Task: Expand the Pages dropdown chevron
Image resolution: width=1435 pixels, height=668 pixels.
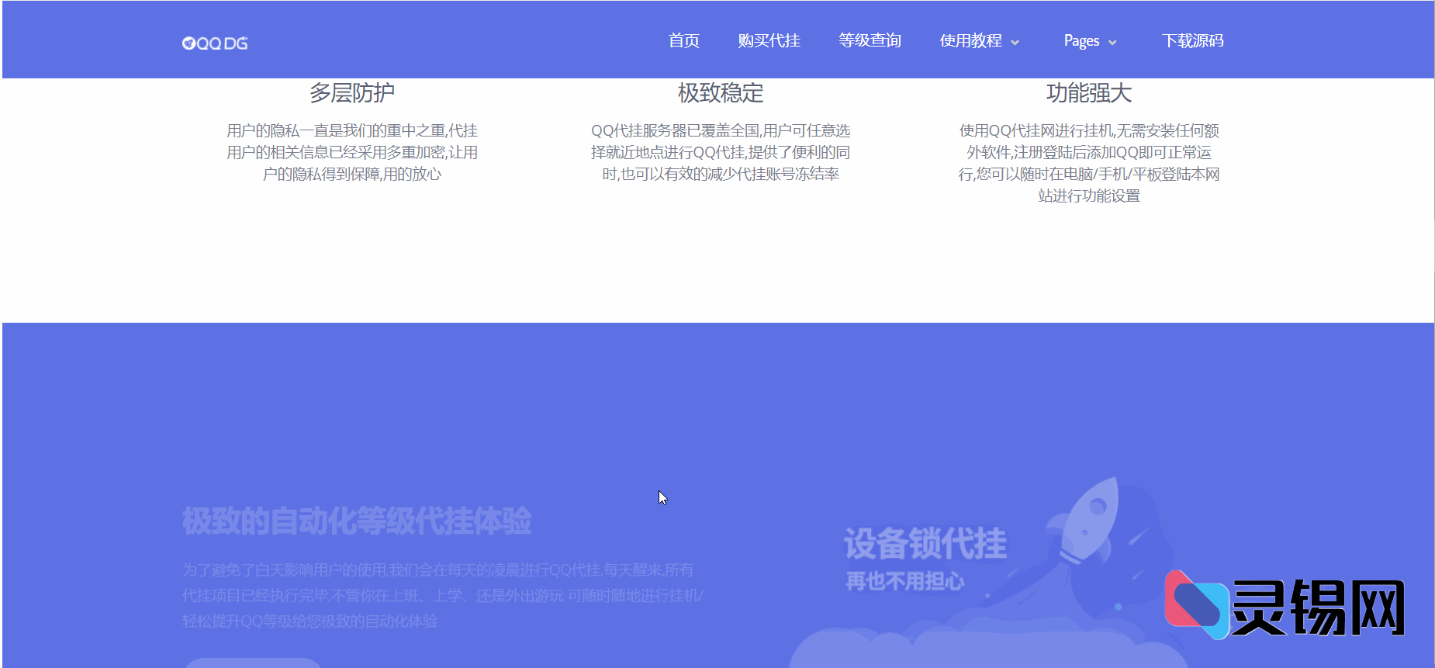Action: pos(1112,43)
